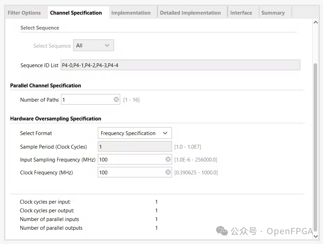Clear the Number of Paths field
Screen dimensions: 323x244
(x=116, y=100)
